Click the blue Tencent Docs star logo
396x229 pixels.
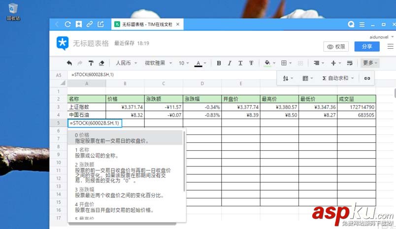63,43
